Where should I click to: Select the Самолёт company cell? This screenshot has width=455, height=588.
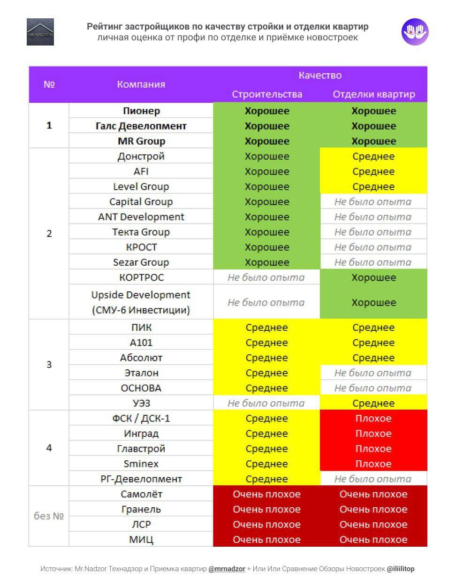pyautogui.click(x=141, y=494)
